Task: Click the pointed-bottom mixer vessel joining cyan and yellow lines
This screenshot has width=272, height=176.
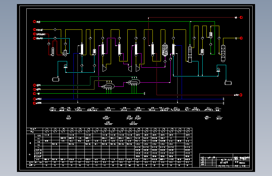Action: pos(65,53)
